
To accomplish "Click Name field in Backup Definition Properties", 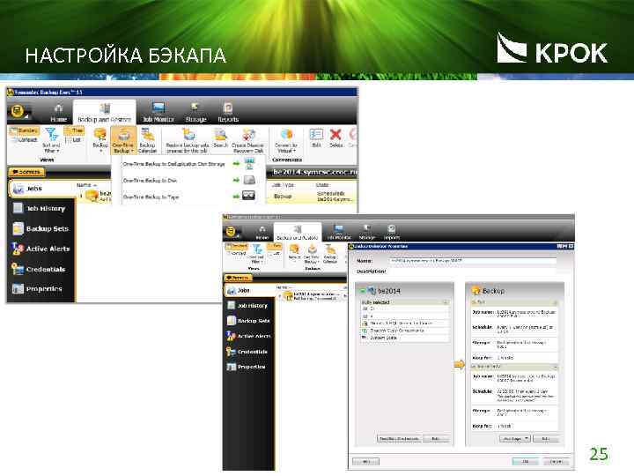I will (x=473, y=261).
